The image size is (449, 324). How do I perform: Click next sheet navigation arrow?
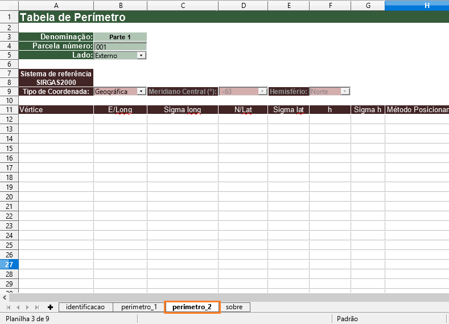click(27, 307)
